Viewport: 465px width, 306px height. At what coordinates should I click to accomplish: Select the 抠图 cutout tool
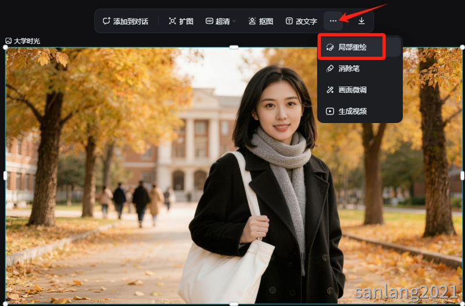coord(261,21)
